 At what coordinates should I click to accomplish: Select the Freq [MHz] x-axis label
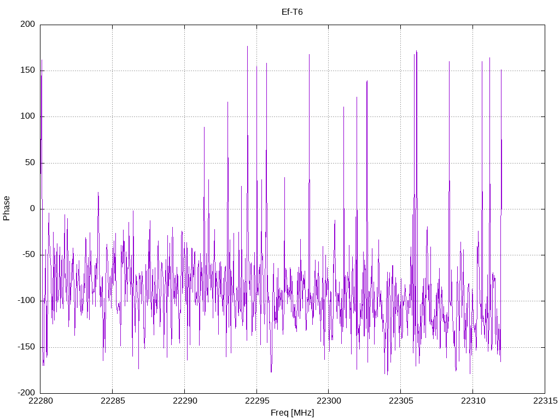tap(292, 413)
